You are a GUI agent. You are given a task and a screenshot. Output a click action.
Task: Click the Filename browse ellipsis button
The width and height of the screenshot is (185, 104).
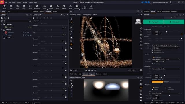pos(179,46)
